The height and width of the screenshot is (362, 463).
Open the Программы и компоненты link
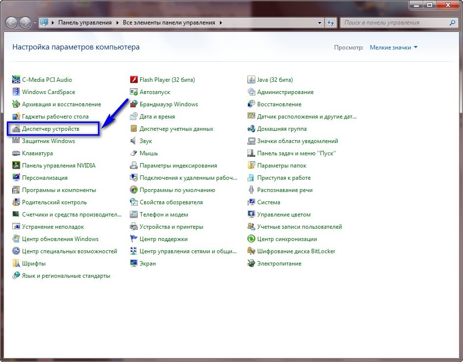[59, 190]
